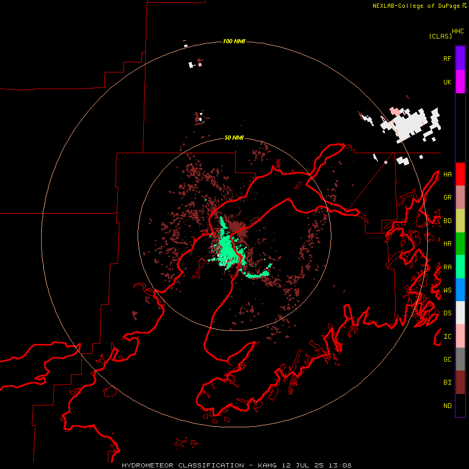469x469 pixels.
Task: Click the WS blue legend swatch
Action: pyautogui.click(x=460, y=290)
